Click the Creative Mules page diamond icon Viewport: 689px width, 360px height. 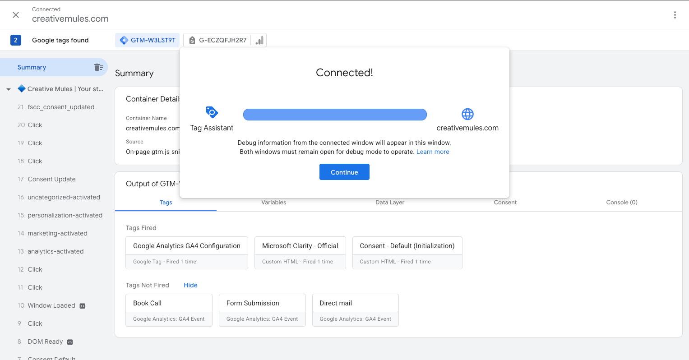[x=21, y=88]
